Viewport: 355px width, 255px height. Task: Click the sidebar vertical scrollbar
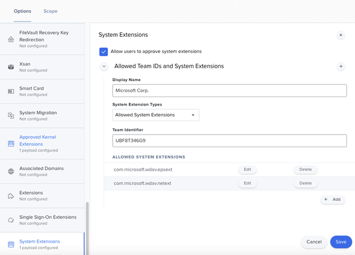click(87, 228)
